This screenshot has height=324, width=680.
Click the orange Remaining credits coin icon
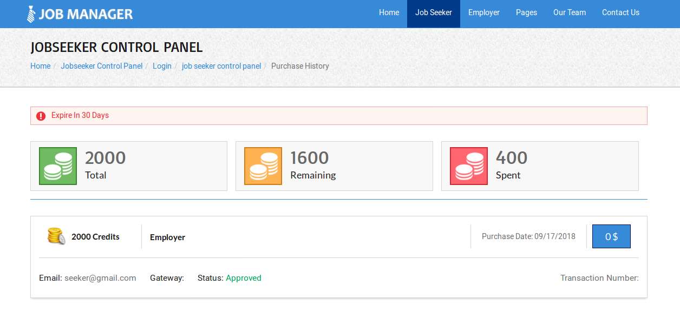(263, 166)
